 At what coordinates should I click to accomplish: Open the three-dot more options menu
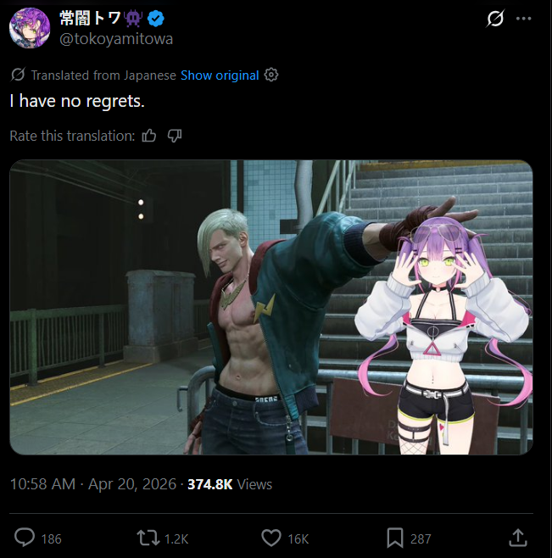click(523, 19)
